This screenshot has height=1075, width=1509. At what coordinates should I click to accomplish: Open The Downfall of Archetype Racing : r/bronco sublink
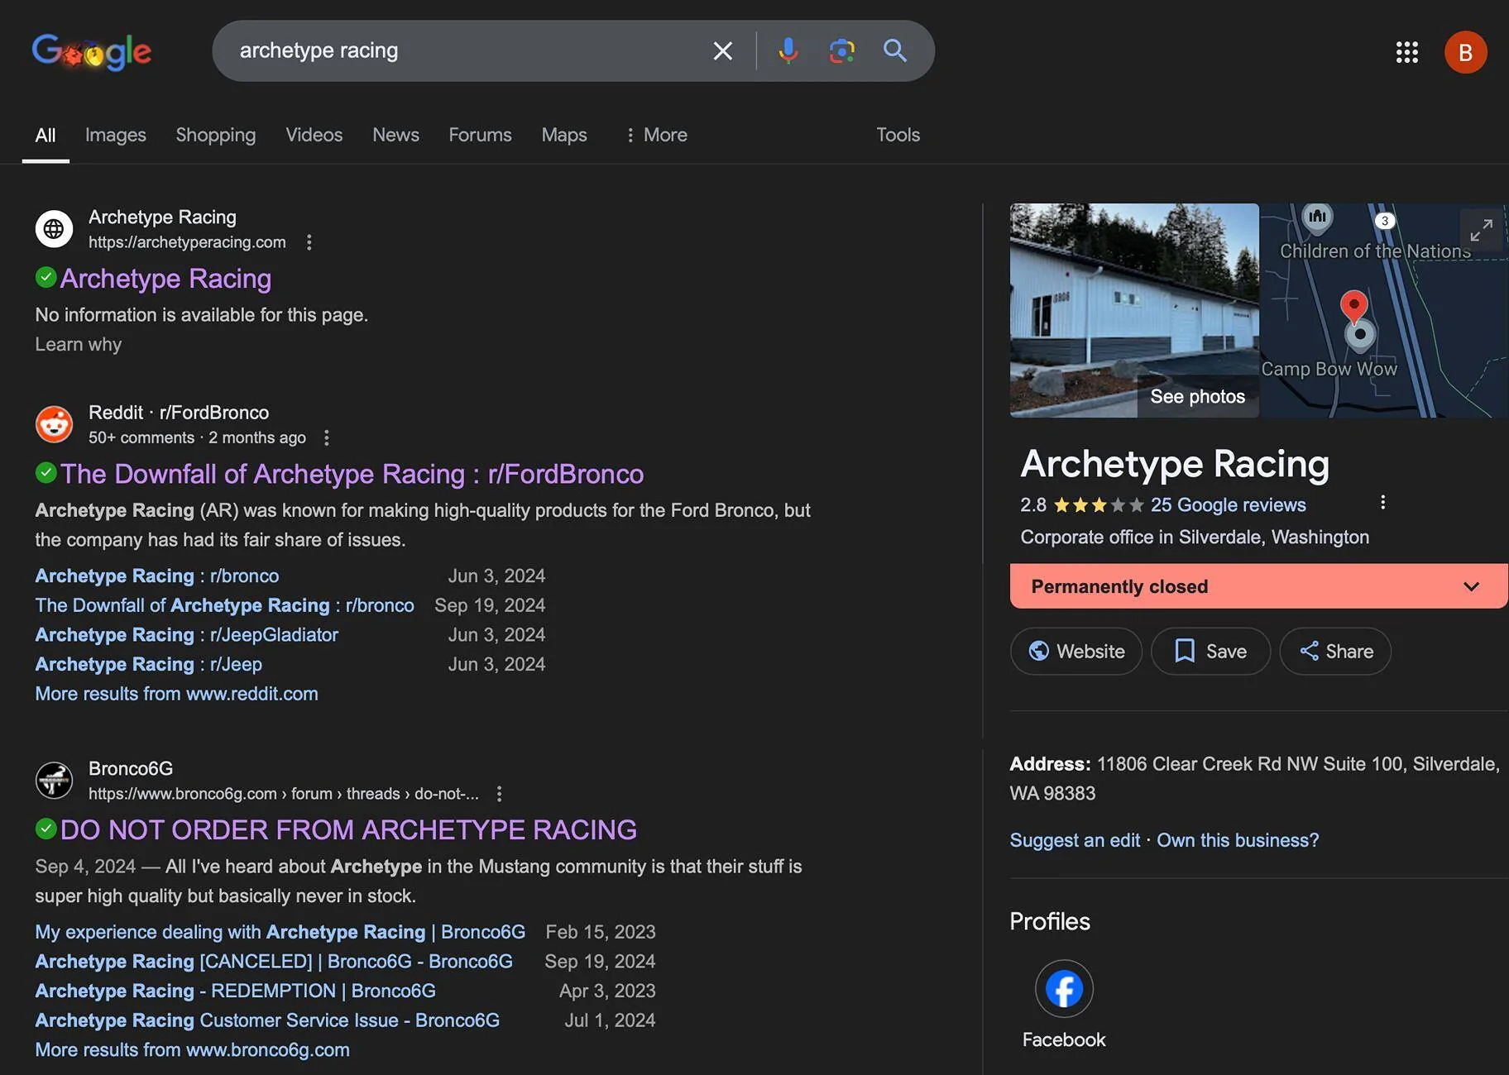click(224, 605)
